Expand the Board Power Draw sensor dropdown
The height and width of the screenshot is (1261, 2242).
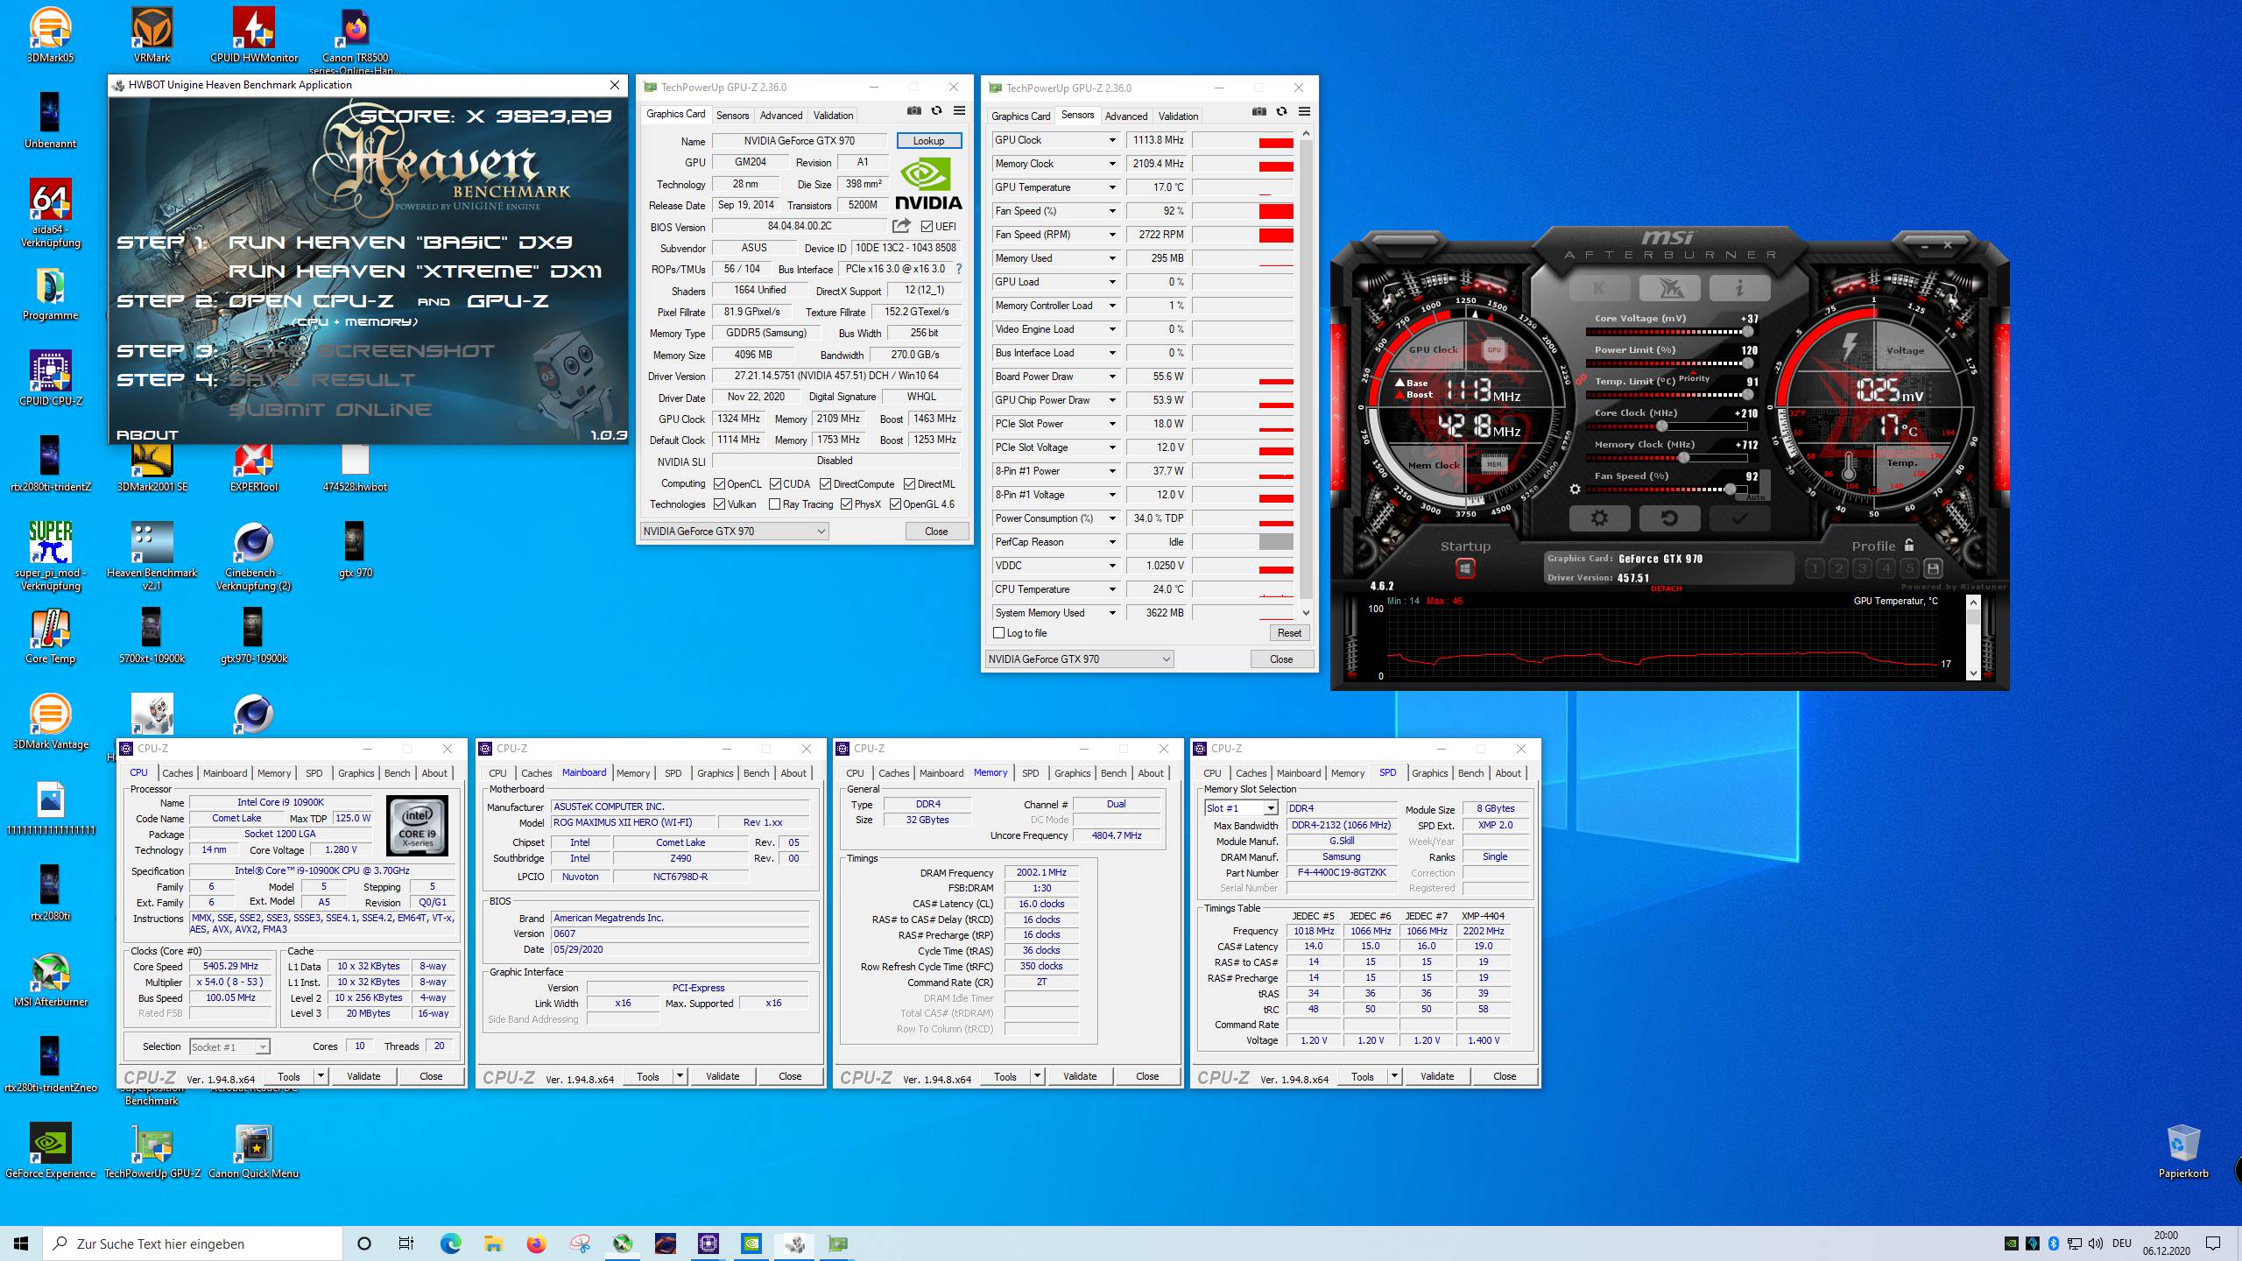(1112, 377)
